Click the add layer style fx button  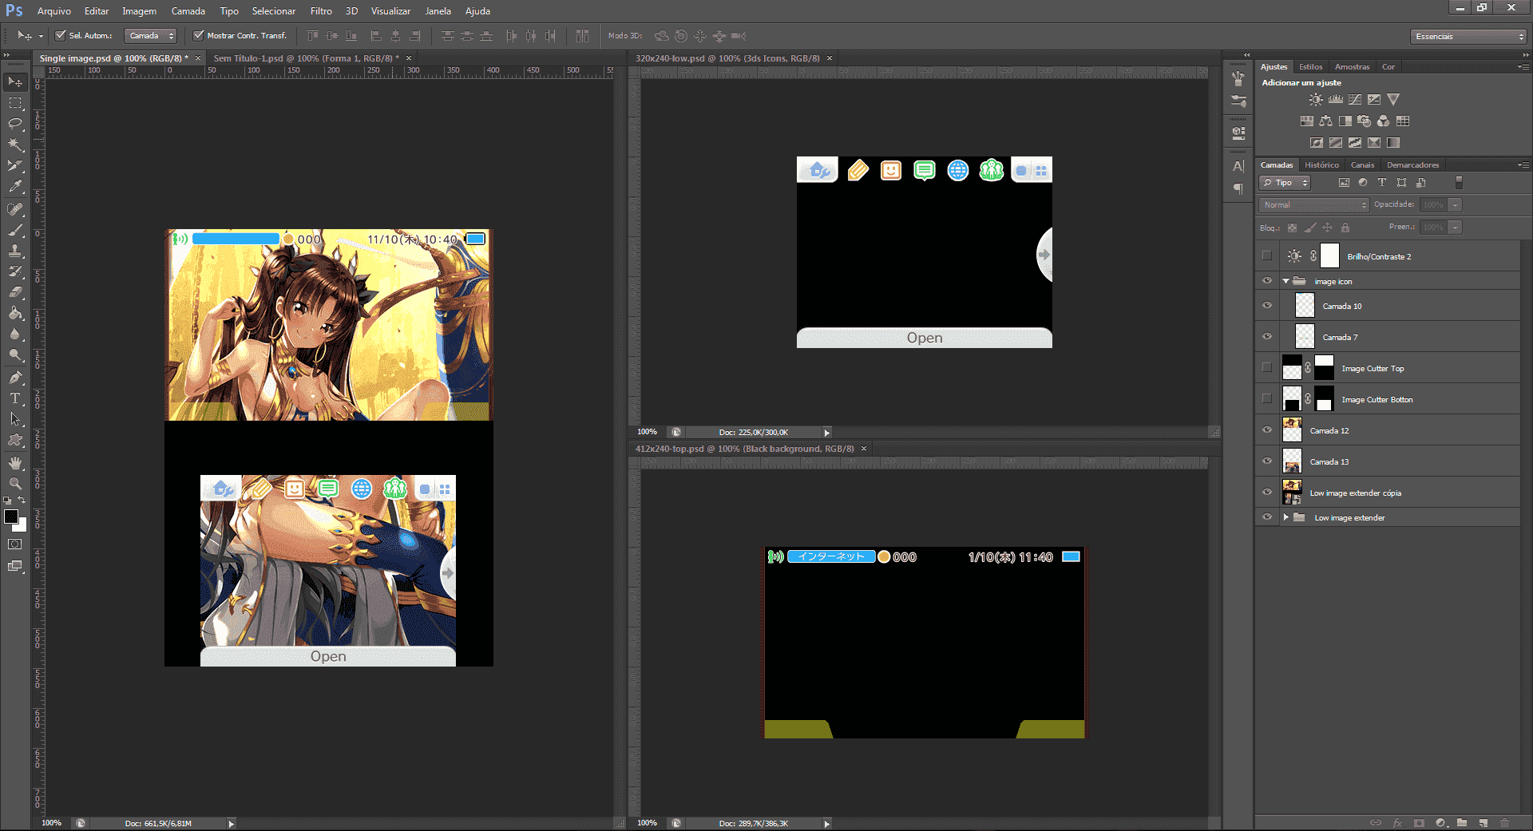coord(1397,823)
